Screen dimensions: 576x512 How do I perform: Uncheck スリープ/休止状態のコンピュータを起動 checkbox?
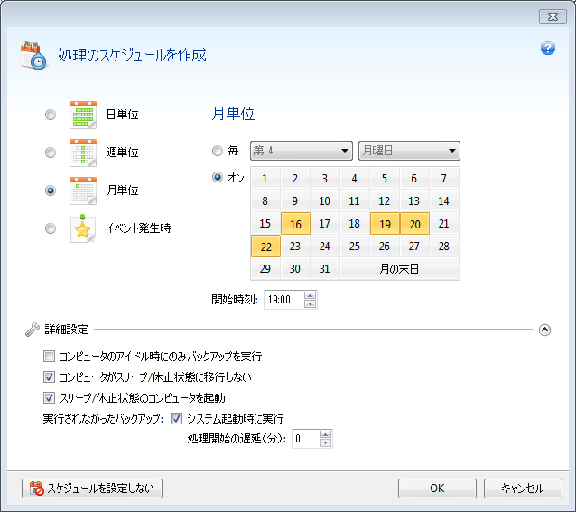(50, 397)
